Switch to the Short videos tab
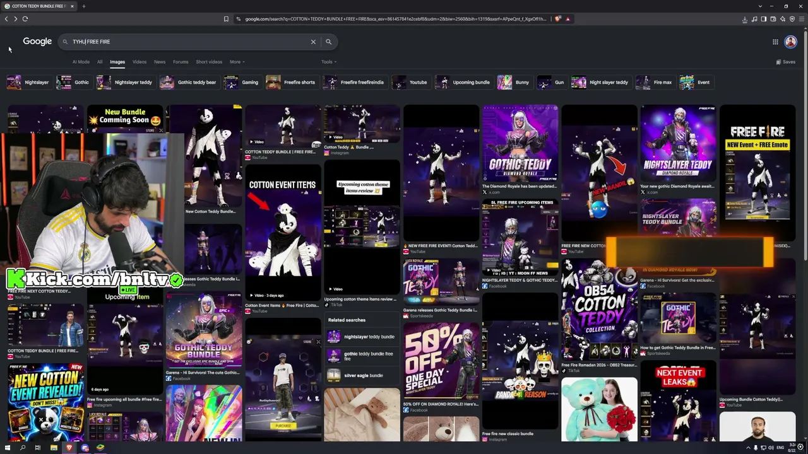 click(209, 62)
